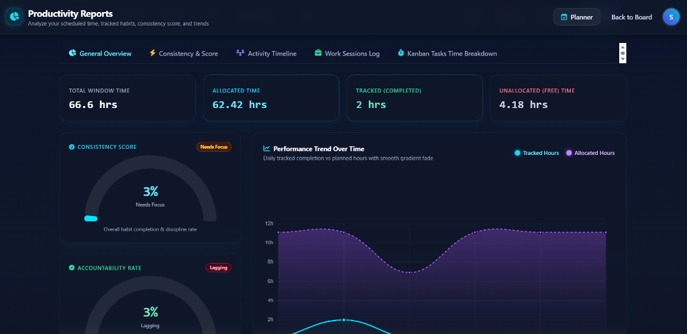Click the 2h y-axis label

point(270,319)
